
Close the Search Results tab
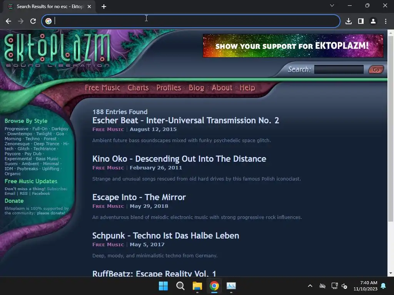[89, 7]
